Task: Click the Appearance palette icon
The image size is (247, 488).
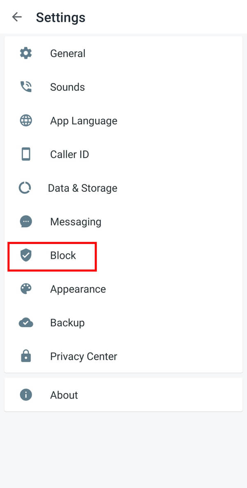Action: (x=26, y=289)
